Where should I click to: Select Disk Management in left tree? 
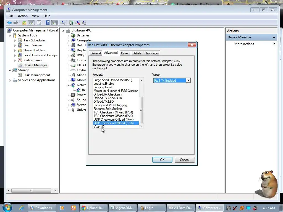[37, 75]
